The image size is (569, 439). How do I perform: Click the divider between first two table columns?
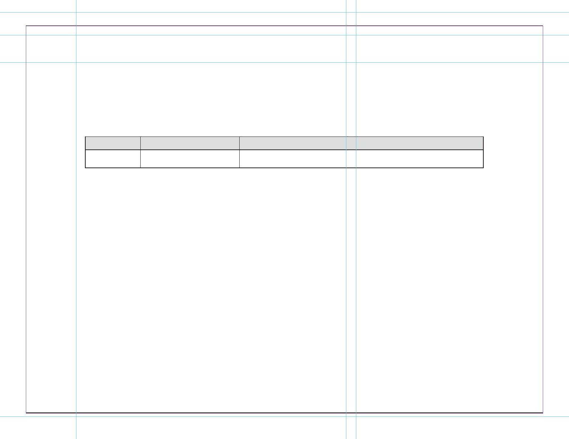(140, 152)
